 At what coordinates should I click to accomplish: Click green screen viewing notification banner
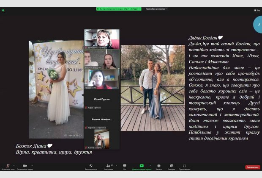(118, 8)
